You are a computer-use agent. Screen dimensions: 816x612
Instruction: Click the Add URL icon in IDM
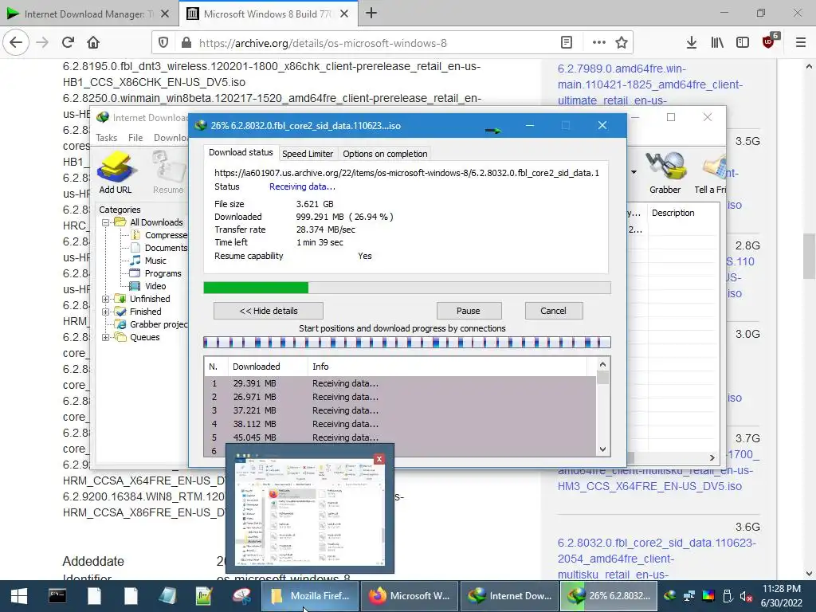point(116,172)
